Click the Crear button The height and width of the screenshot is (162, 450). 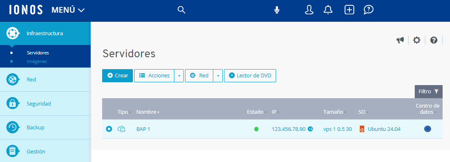[x=117, y=76]
